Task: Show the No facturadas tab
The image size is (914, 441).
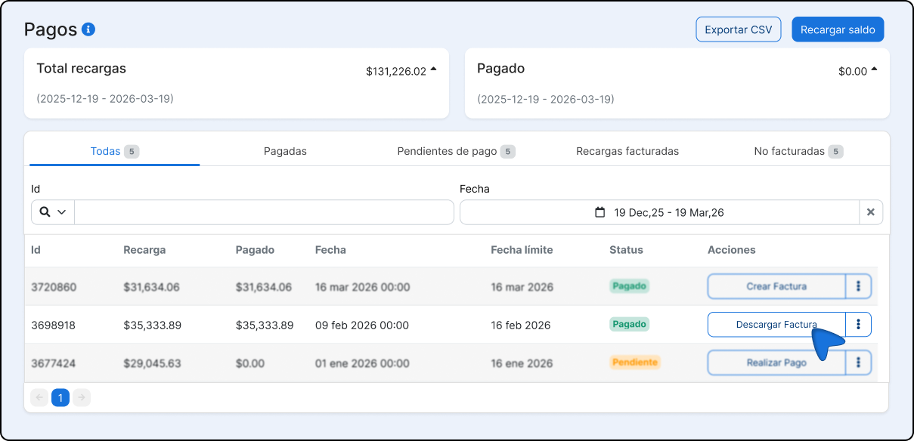Action: tap(798, 151)
